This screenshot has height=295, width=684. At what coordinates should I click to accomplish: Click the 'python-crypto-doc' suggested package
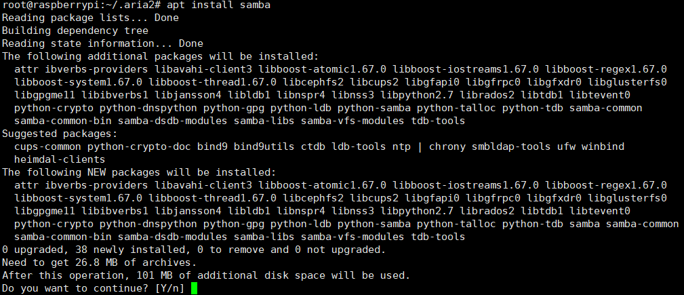point(140,146)
